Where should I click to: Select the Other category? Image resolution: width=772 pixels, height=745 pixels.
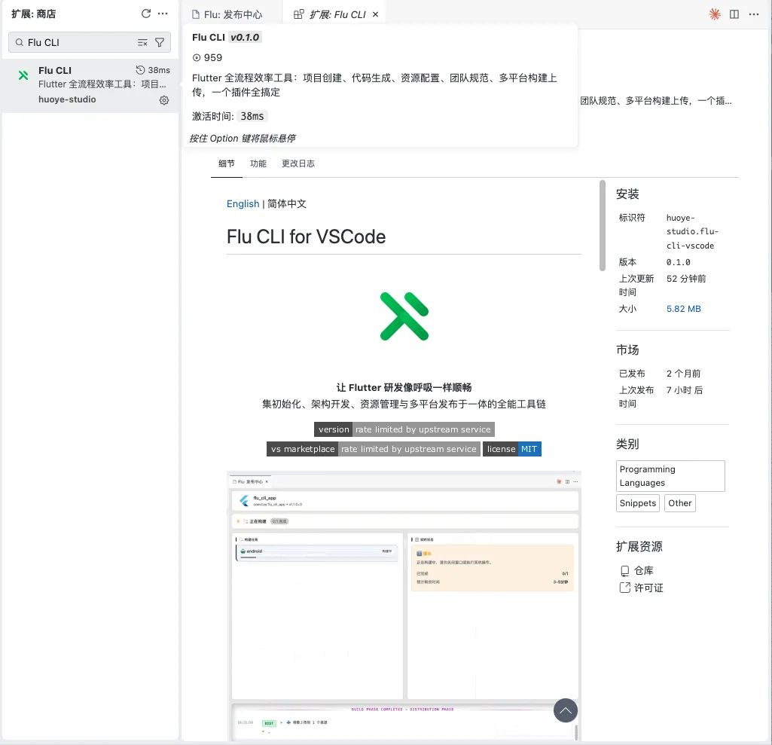(x=679, y=503)
